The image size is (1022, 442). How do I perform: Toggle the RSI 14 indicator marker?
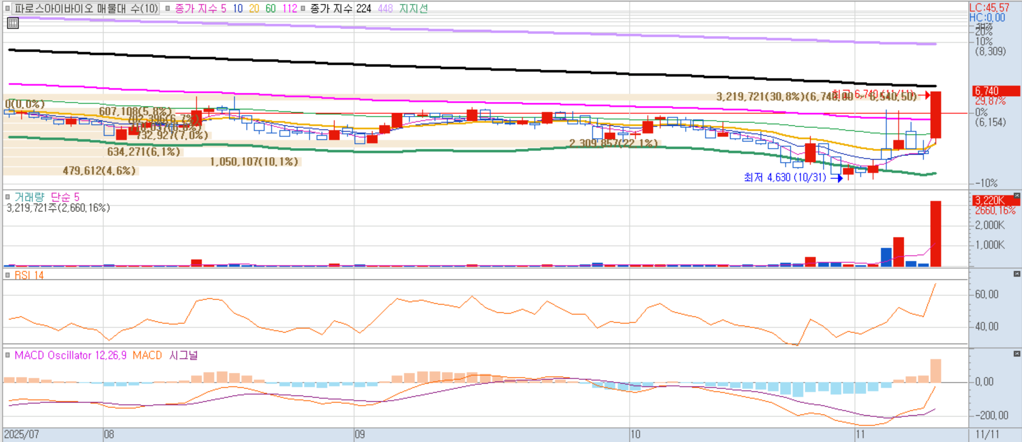[x=8, y=275]
